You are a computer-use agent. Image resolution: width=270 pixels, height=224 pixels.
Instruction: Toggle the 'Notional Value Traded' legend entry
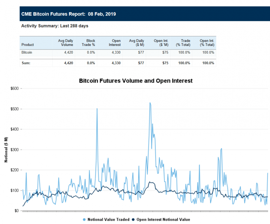106,220
